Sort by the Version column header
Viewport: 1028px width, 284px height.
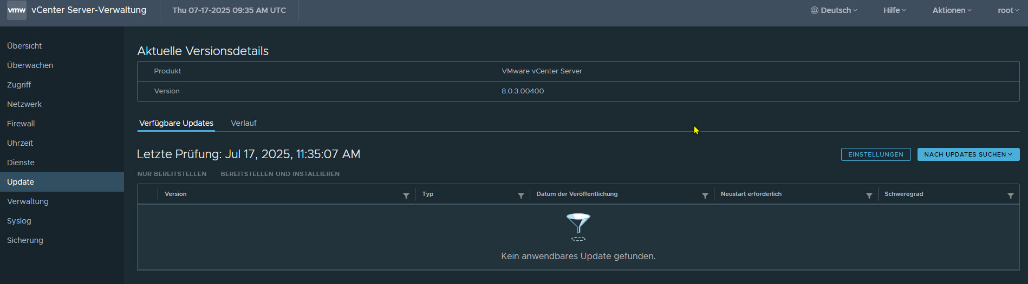click(x=175, y=194)
